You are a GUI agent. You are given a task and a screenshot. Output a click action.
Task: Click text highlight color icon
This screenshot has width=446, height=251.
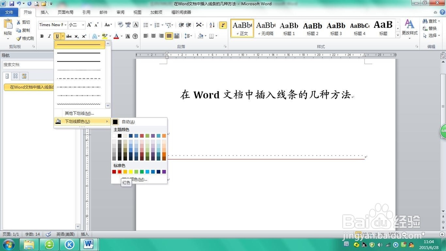tap(105, 36)
